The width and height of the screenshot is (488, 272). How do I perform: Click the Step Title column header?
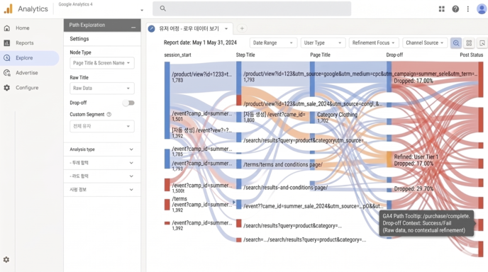245,55
